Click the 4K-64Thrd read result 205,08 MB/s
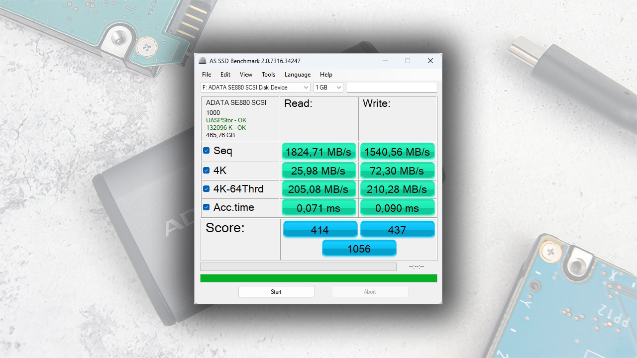Viewport: 637px width, 358px height. (x=318, y=189)
